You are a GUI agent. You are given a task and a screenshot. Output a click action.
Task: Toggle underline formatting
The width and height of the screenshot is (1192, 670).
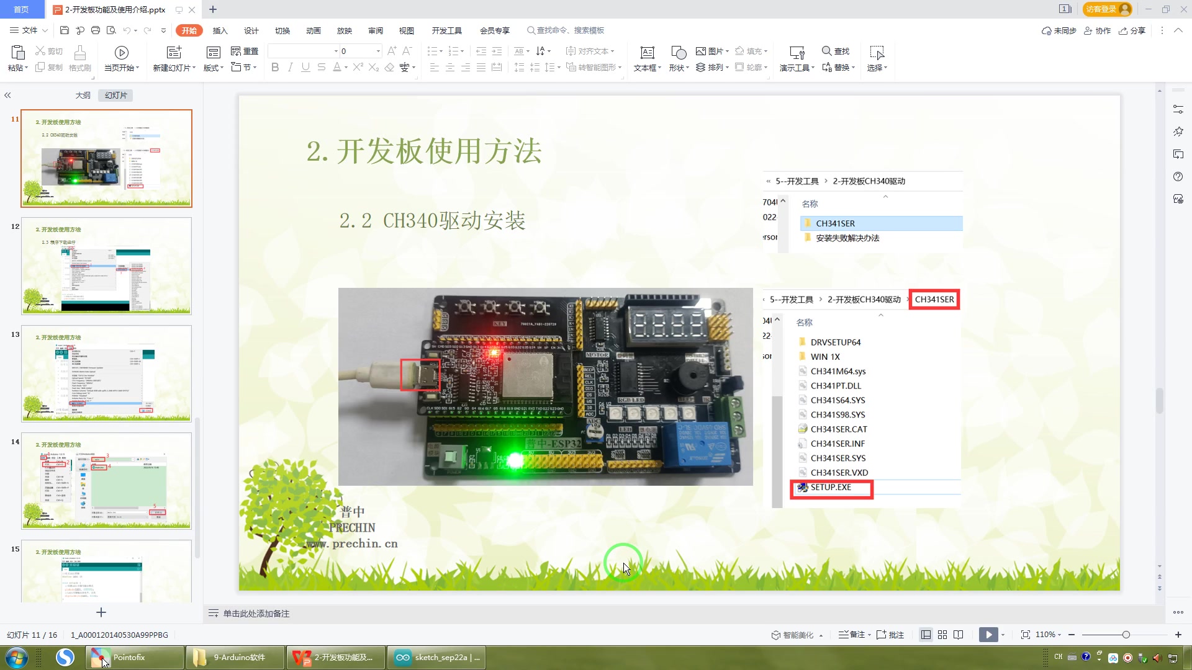(x=305, y=68)
